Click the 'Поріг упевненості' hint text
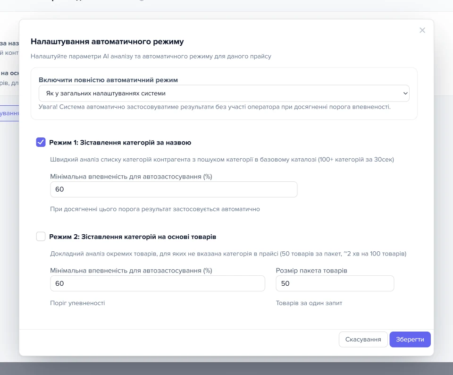453x375 pixels. 77,303
